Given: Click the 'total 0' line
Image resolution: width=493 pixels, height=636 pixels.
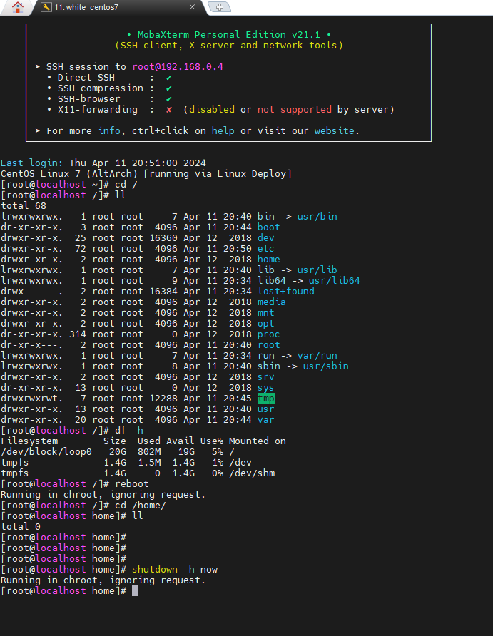Looking at the screenshot, I should (x=21, y=527).
